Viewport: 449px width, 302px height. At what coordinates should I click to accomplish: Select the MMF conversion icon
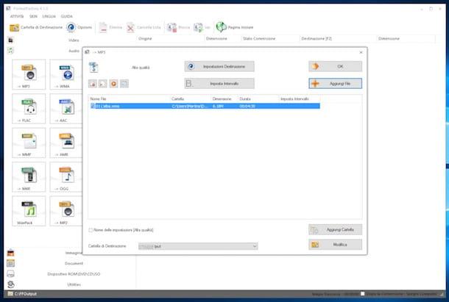point(29,143)
